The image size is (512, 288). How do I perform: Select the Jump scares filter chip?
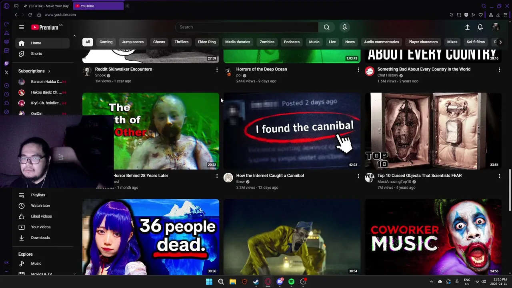coord(133,42)
